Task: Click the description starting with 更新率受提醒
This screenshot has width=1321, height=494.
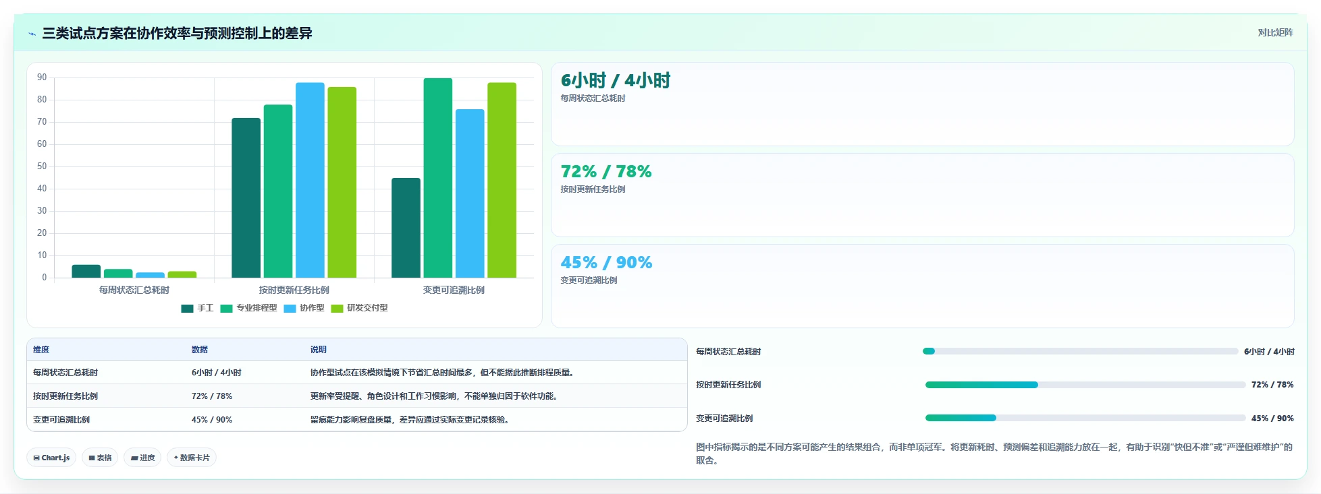Action: tap(434, 396)
